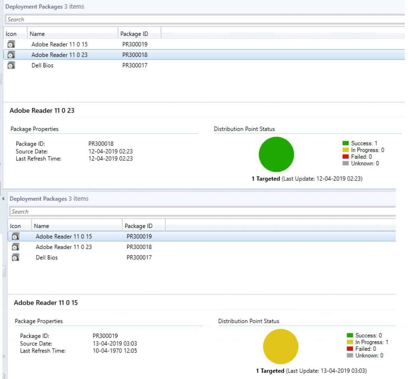Click yellow In Progress swatch in bottom legend

(350, 342)
